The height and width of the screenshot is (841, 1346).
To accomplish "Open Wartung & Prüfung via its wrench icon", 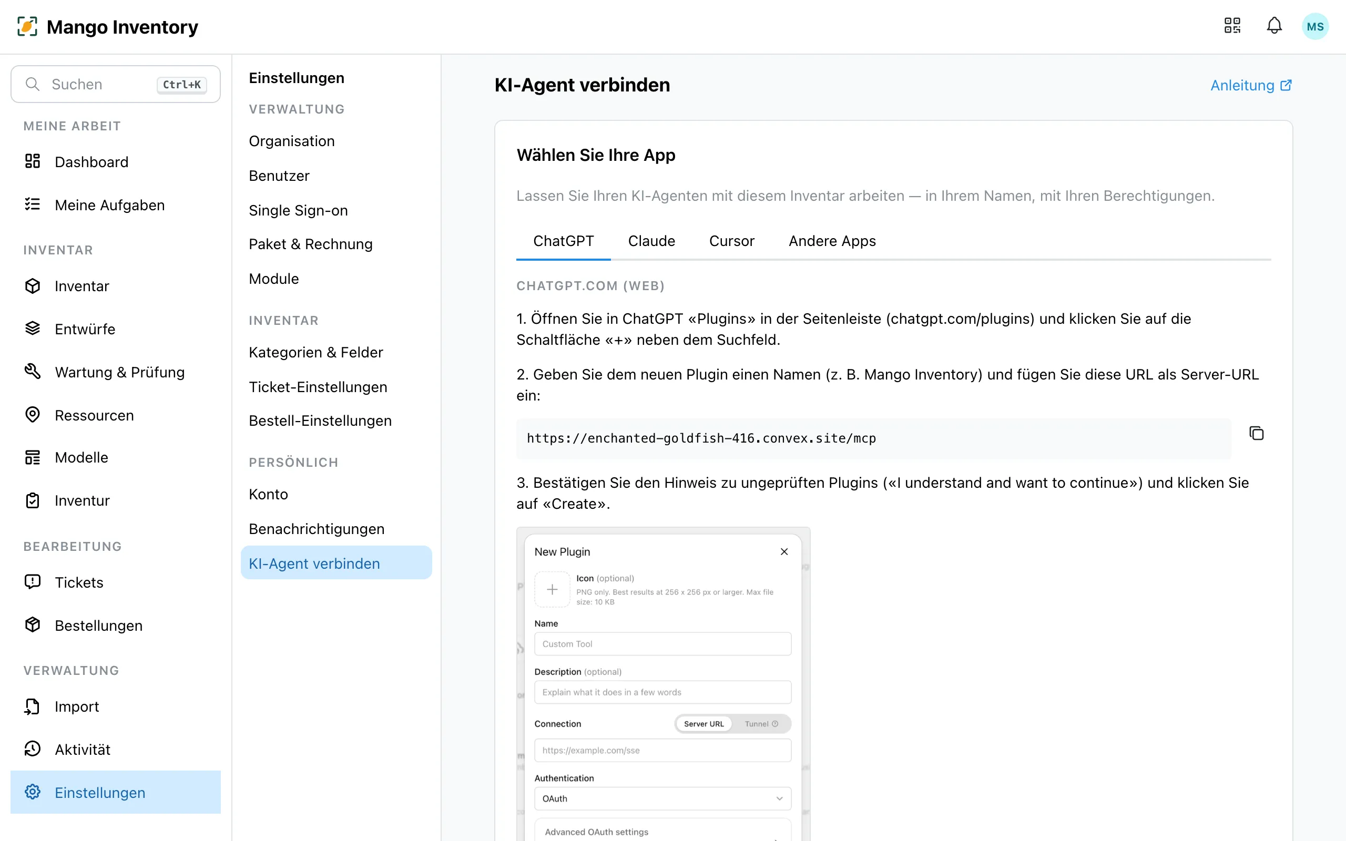I will [32, 371].
